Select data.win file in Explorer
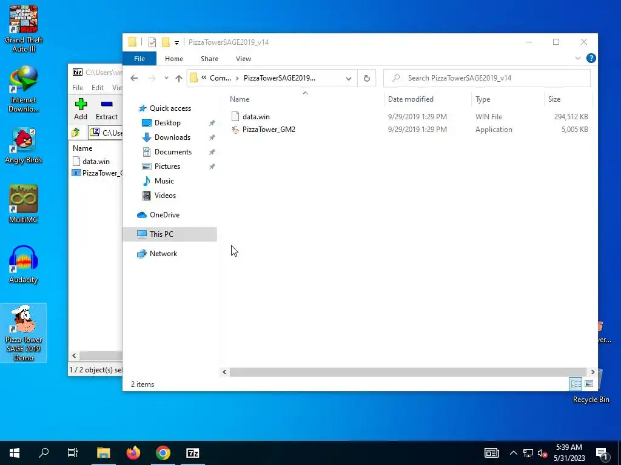The height and width of the screenshot is (465, 621). click(x=256, y=117)
